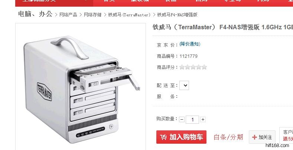Select the 白条/分期 installment option
293x150 pixels.
pyautogui.click(x=228, y=137)
